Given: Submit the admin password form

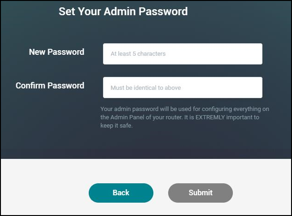Looking at the screenshot, I should pyautogui.click(x=200, y=193).
